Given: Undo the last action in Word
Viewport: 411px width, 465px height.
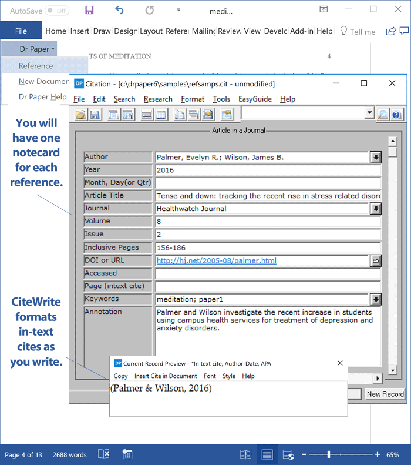Looking at the screenshot, I should tap(120, 10).
